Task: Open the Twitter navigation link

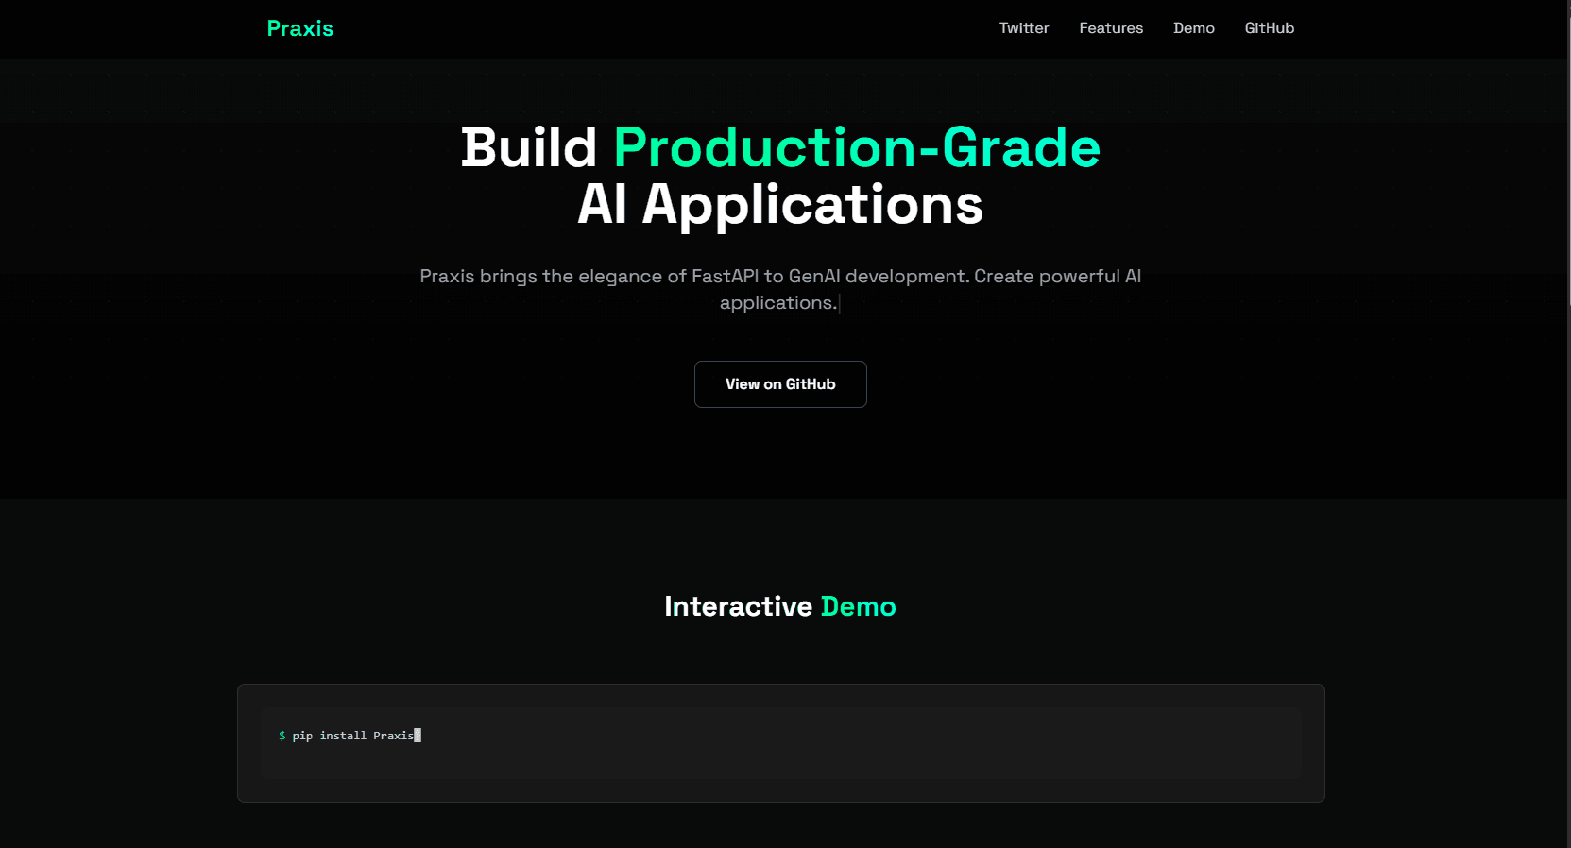Action: pyautogui.click(x=1024, y=28)
